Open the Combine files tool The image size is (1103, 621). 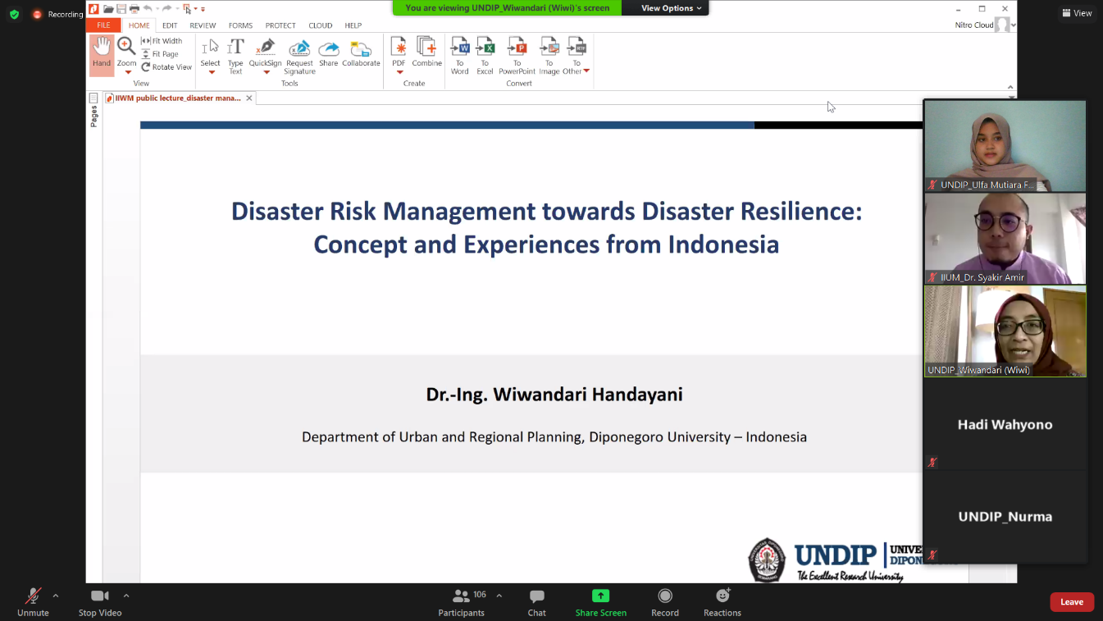point(426,52)
